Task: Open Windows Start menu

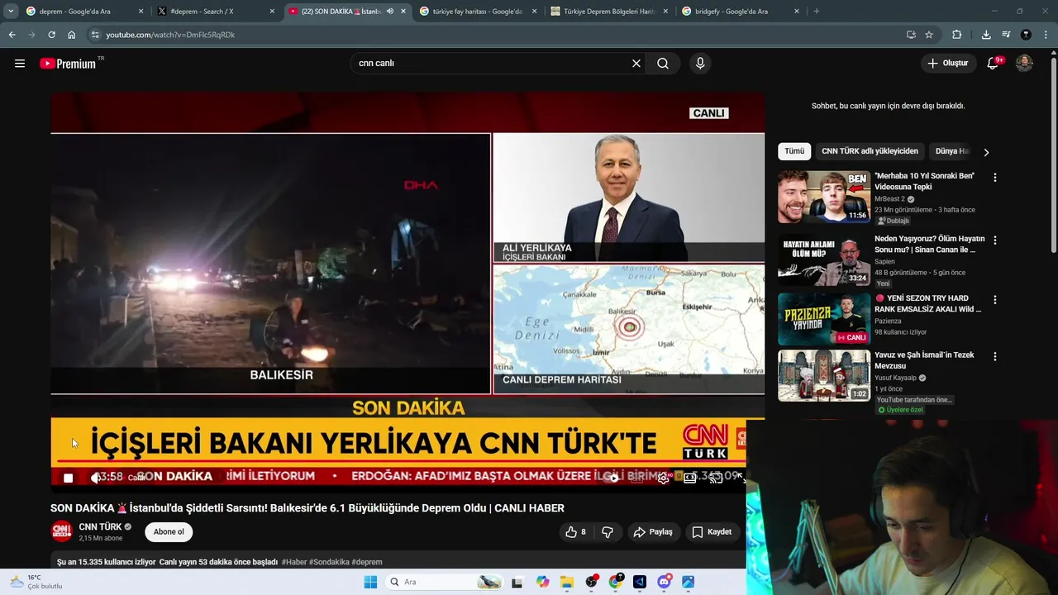Action: point(370,582)
